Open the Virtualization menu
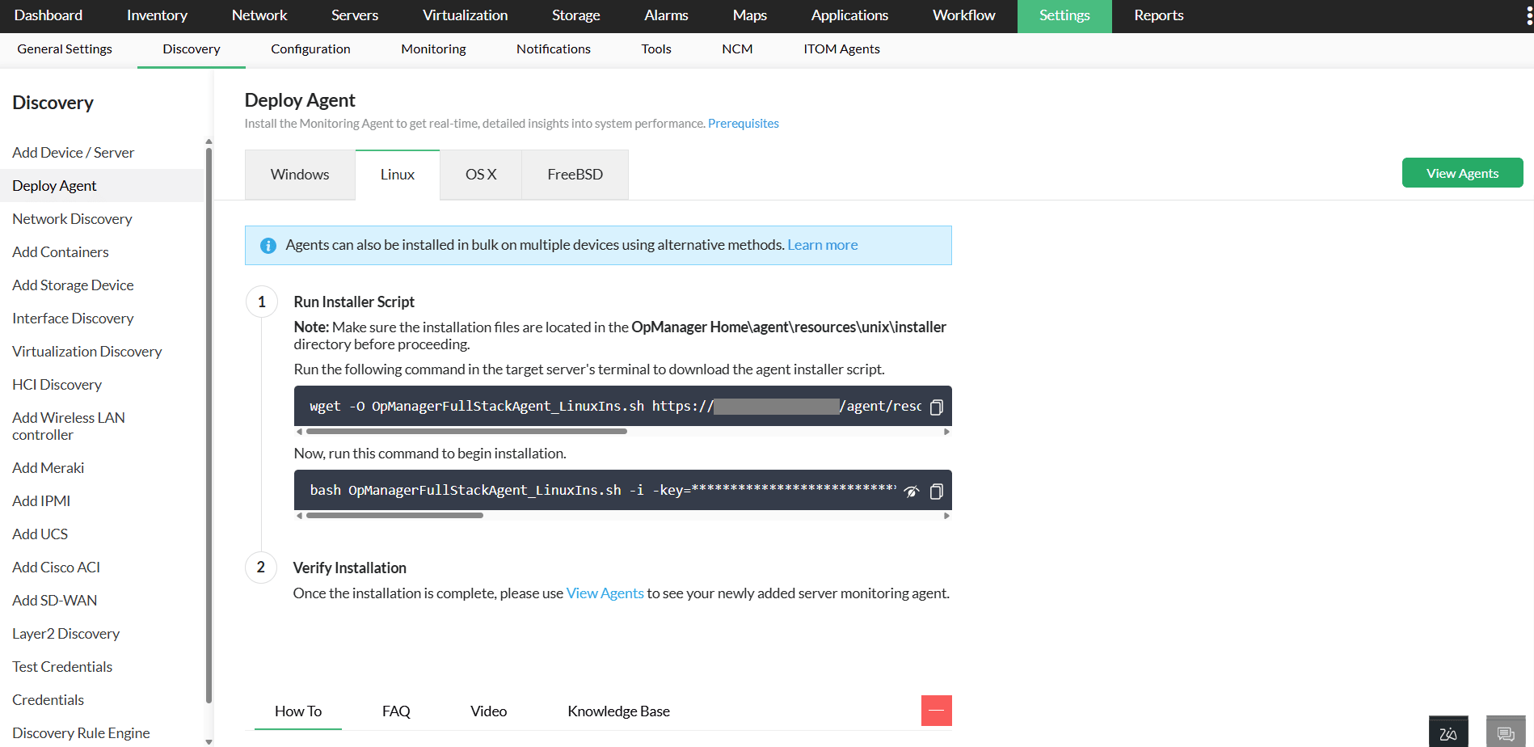The width and height of the screenshot is (1534, 747). pos(466,15)
